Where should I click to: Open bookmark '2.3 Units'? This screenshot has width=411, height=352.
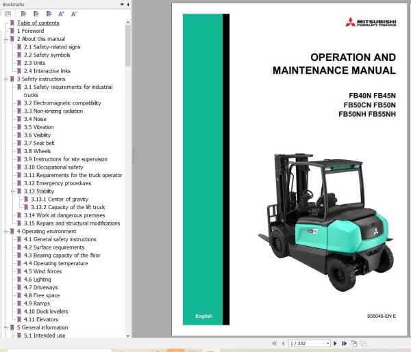34,63
